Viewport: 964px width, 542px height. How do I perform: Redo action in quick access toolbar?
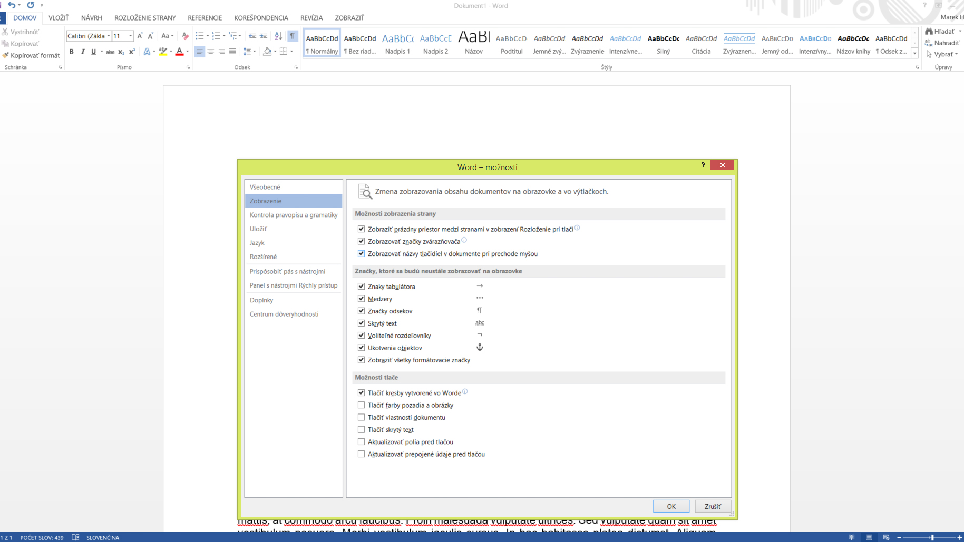point(31,5)
